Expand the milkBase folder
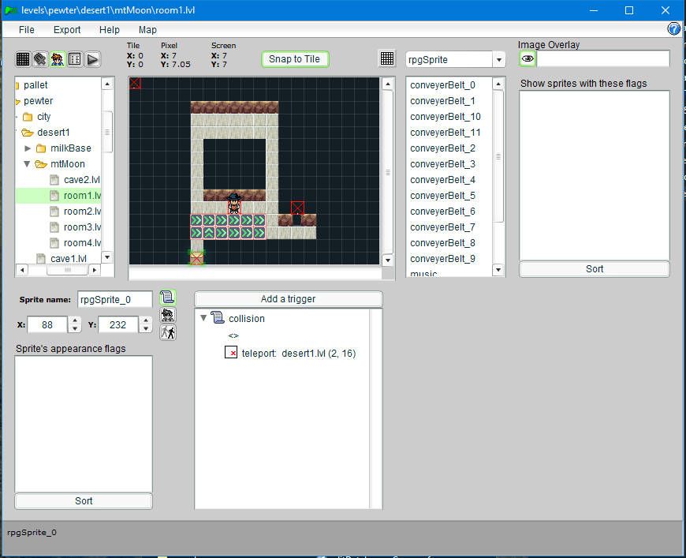686x558 pixels. 28,148
